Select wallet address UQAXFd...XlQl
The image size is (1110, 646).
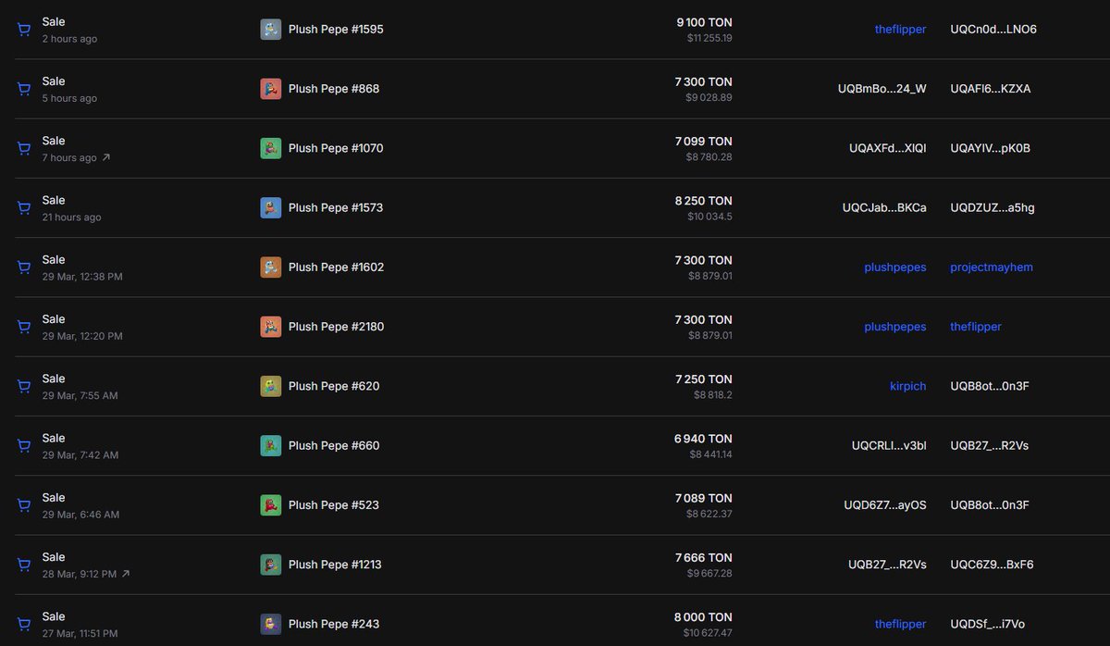887,148
